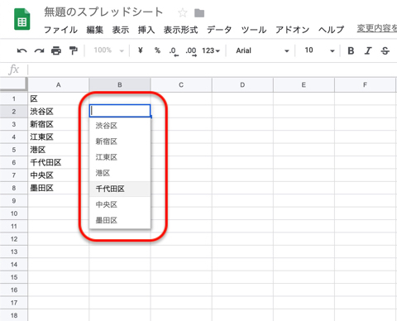Open the 挿入 menu
397x321 pixels.
pyautogui.click(x=146, y=30)
